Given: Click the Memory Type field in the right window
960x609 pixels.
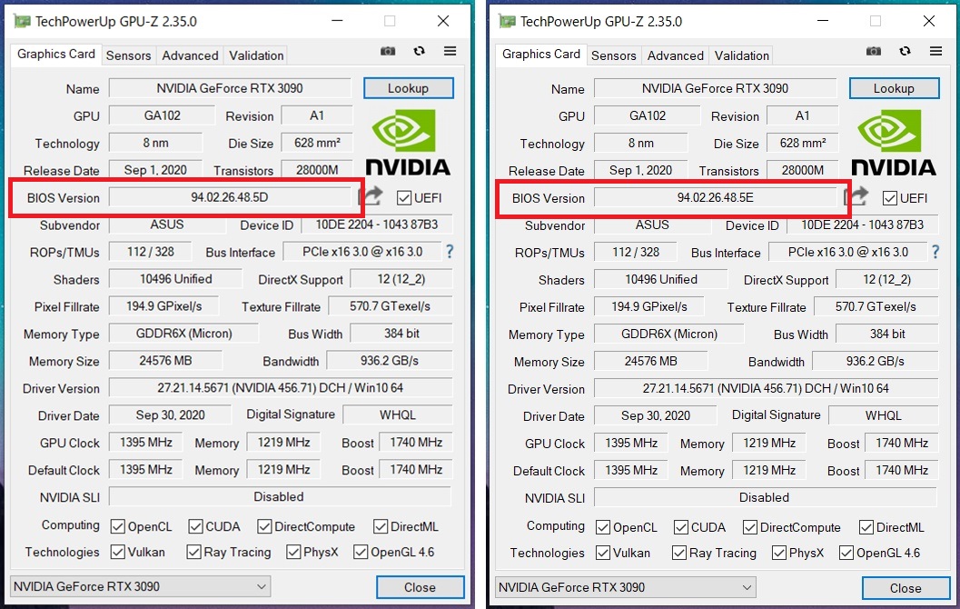Looking at the screenshot, I should coord(669,334).
